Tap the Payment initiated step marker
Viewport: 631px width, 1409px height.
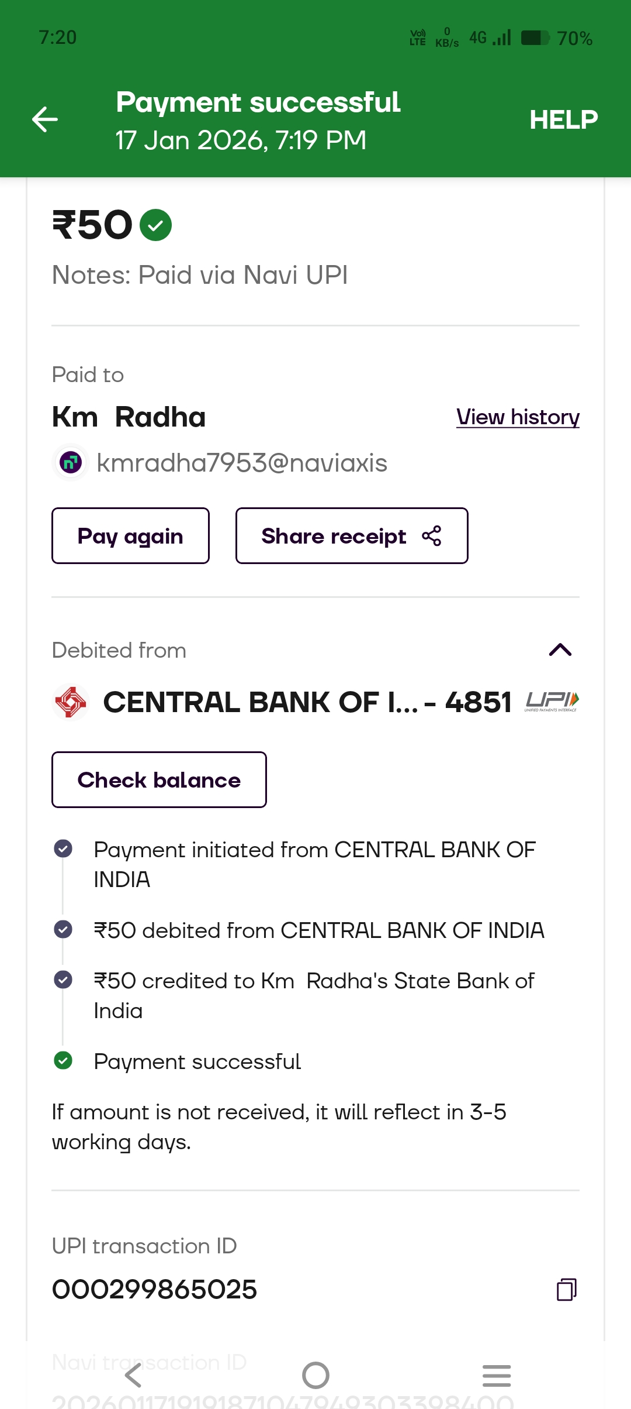click(63, 848)
